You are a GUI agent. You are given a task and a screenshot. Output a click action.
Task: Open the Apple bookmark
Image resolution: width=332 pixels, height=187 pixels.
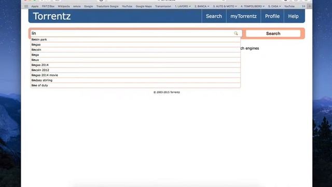(x=35, y=6)
